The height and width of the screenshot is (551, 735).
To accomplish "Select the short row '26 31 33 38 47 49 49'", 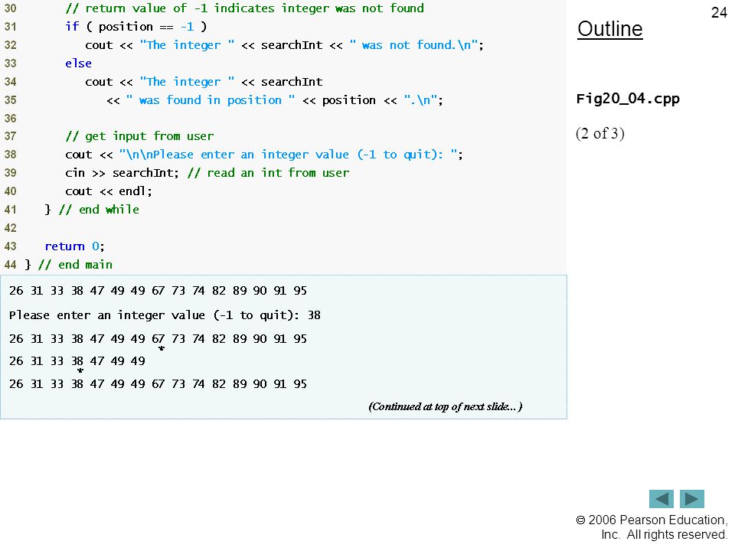I will pos(77,361).
